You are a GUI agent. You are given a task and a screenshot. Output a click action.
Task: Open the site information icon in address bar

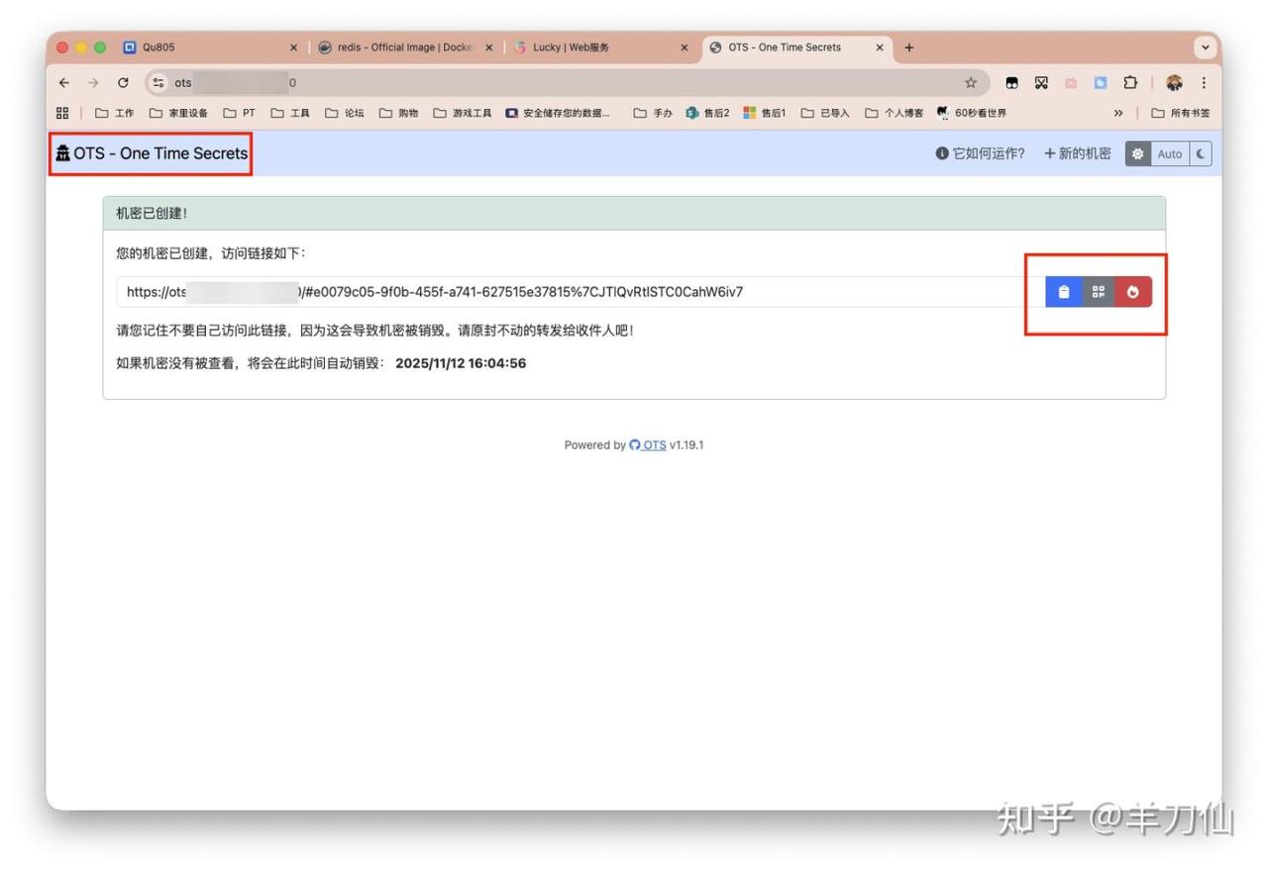158,83
